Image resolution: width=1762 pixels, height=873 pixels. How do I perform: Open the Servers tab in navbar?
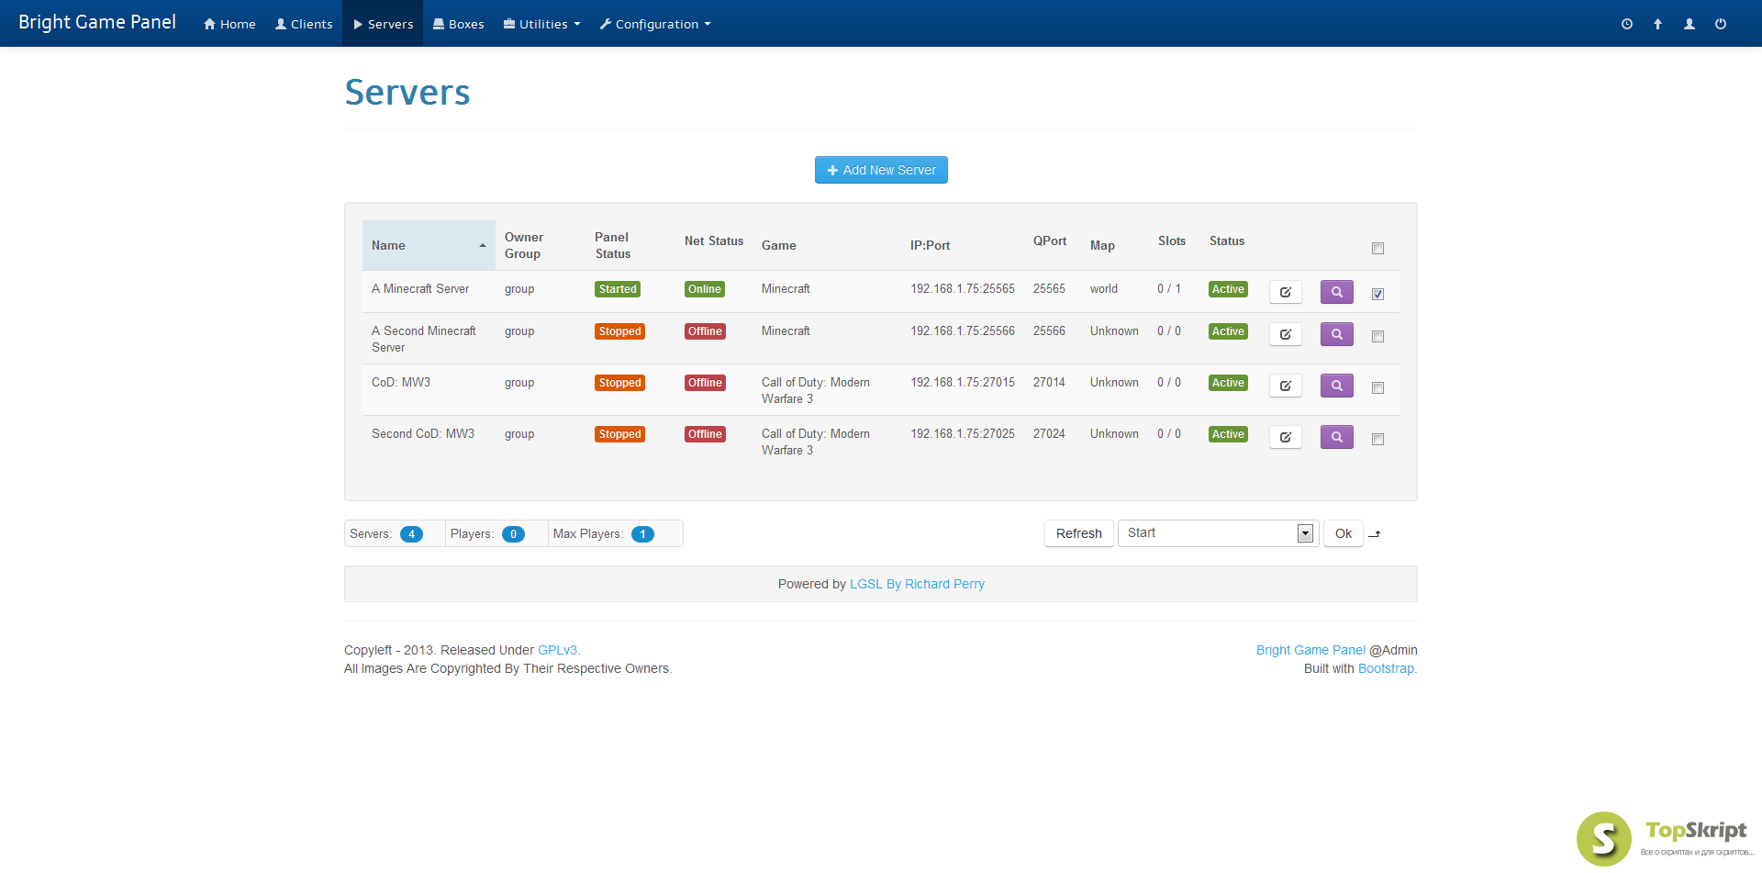coord(383,24)
